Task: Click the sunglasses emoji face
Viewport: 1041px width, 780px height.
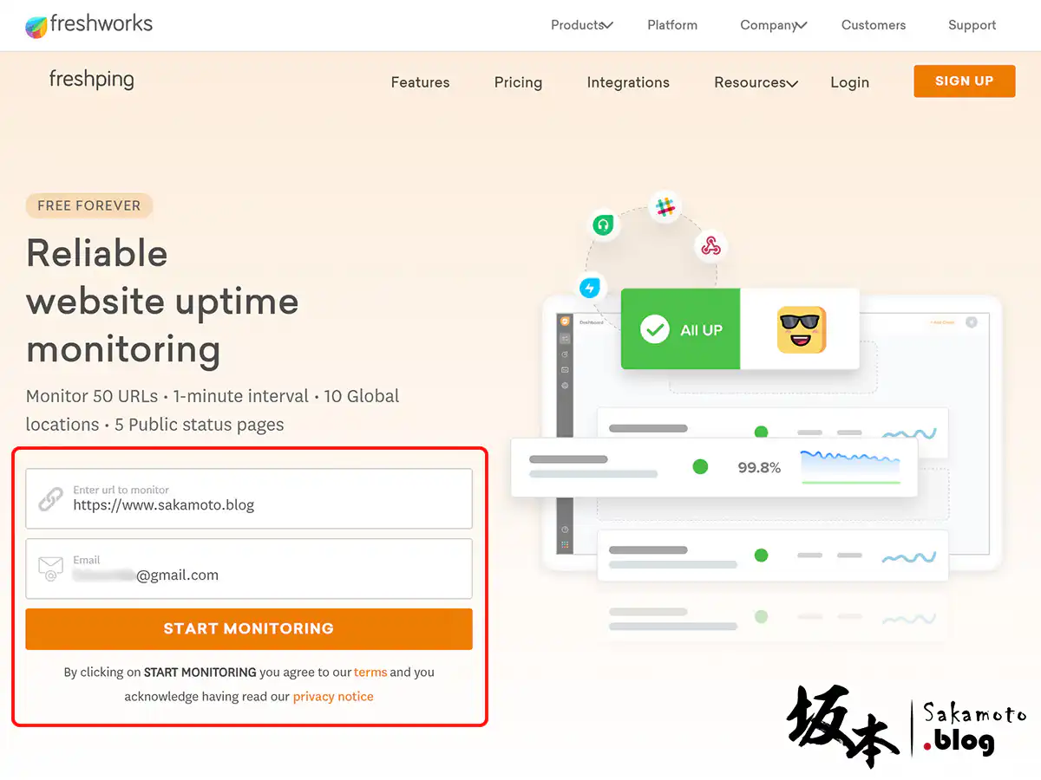Action: pyautogui.click(x=801, y=329)
